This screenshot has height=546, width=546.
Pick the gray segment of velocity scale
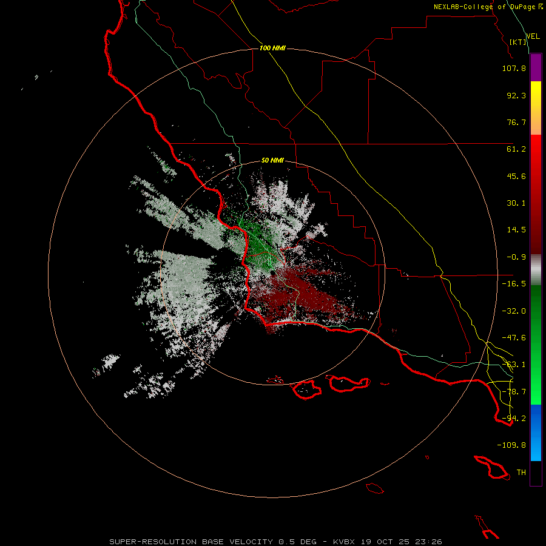536,270
